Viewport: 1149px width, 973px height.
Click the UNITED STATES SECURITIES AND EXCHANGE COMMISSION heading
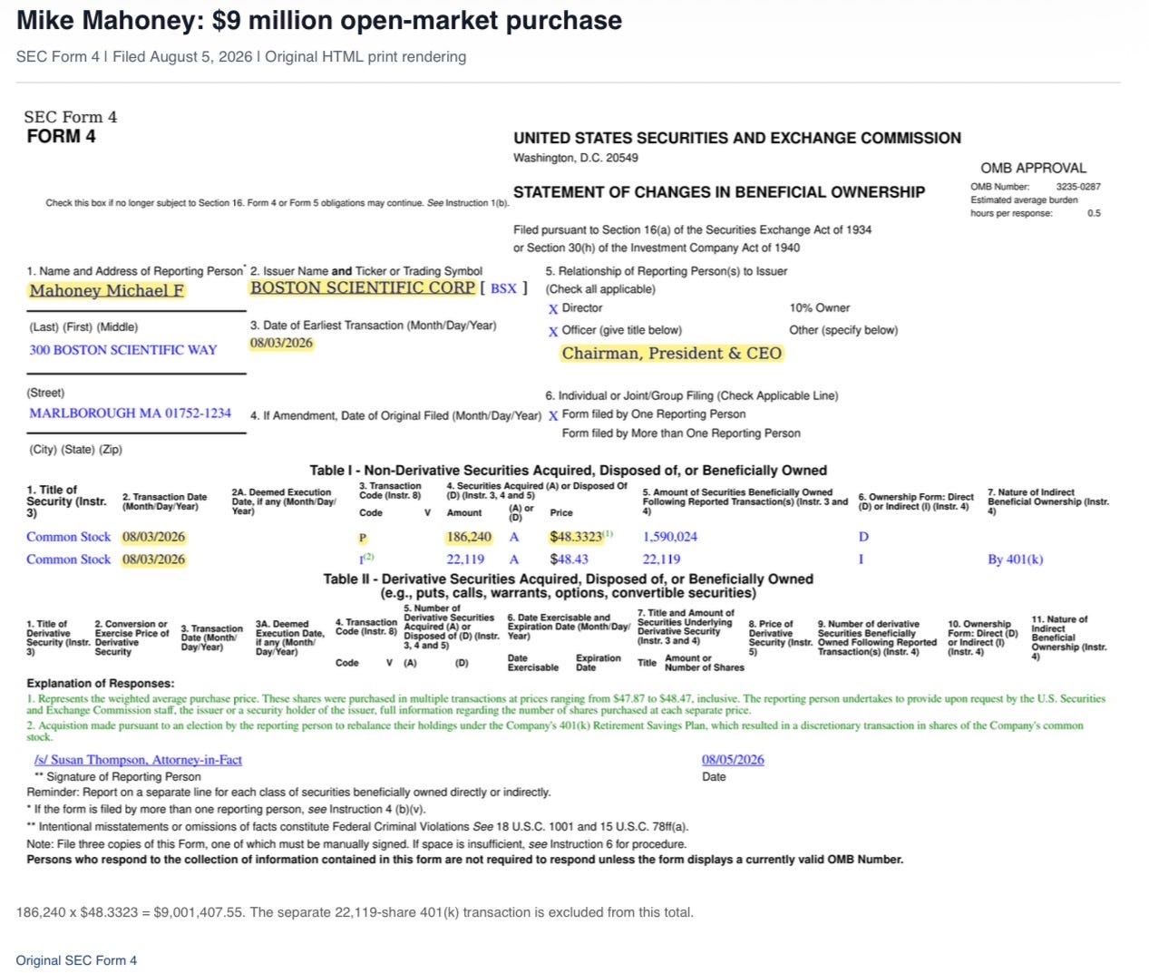[737, 139]
